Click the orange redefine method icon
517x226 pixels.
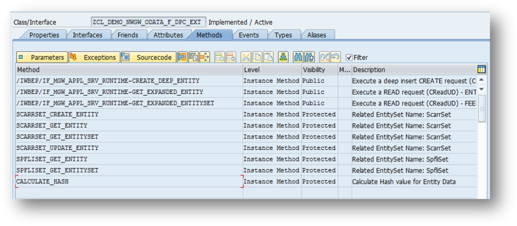[x=182, y=58]
